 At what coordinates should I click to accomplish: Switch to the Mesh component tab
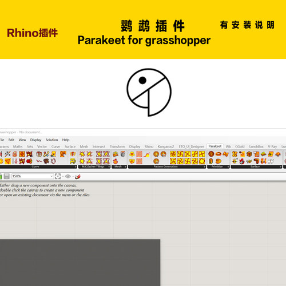coord(84,146)
